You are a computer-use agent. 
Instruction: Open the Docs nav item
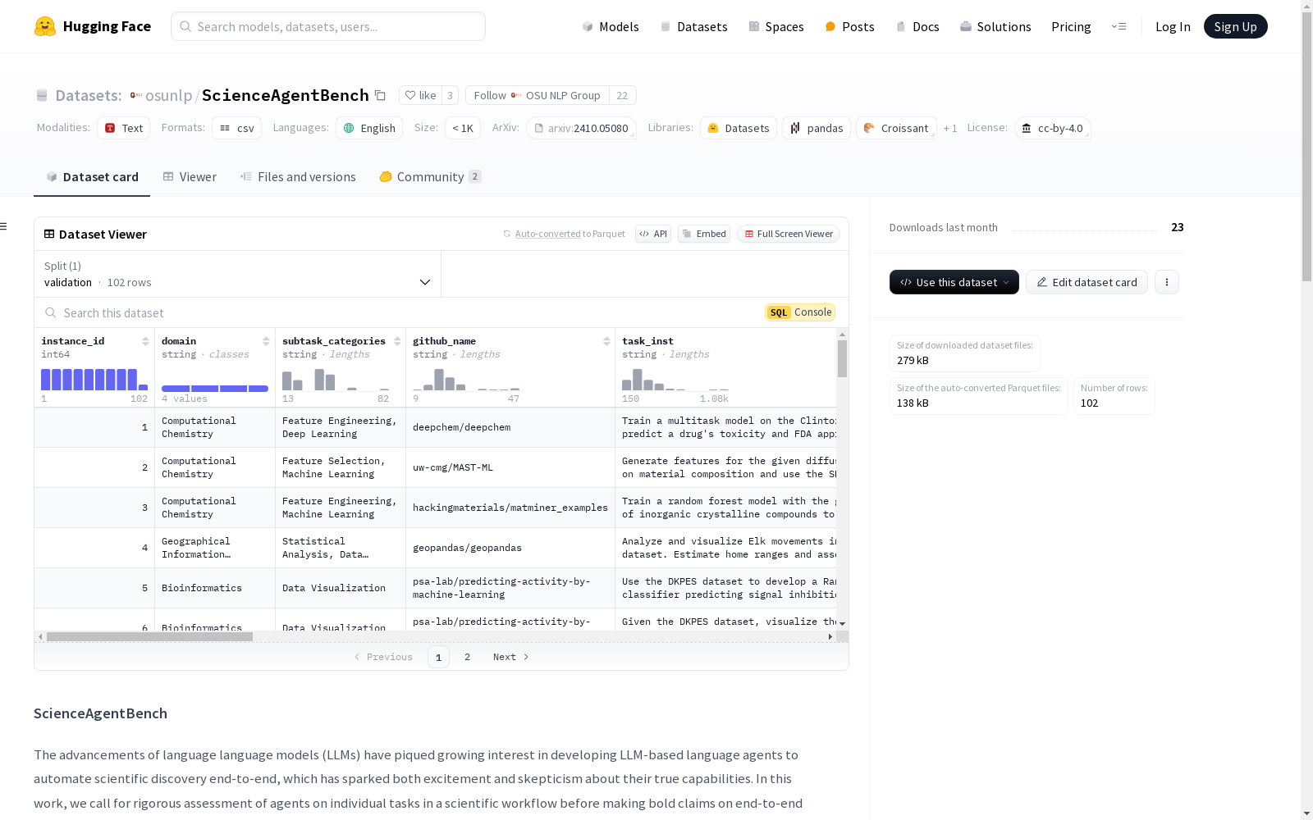point(917,26)
